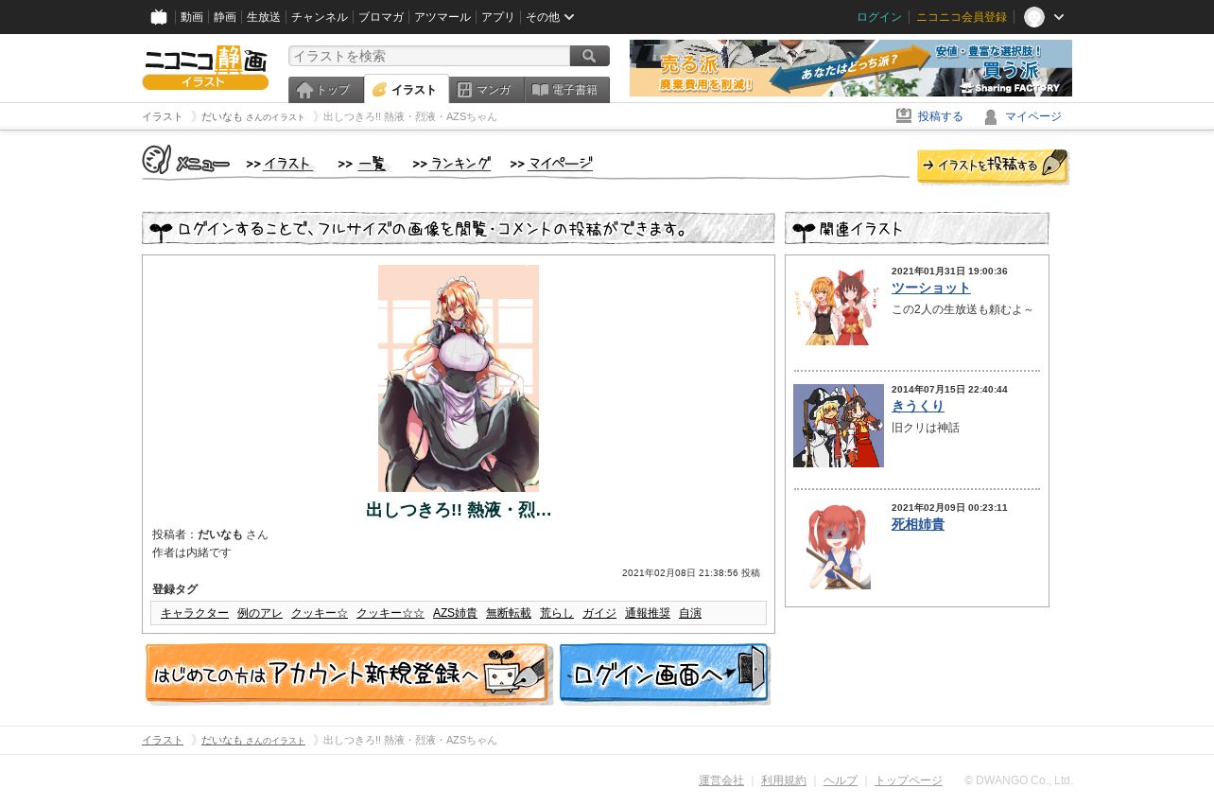Click the top breadcrumb だいなも さんのイラスト
1214x806 pixels.
tap(253, 116)
